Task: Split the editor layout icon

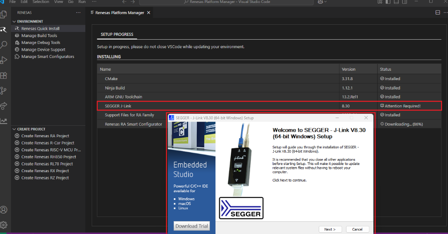Action: (437, 13)
